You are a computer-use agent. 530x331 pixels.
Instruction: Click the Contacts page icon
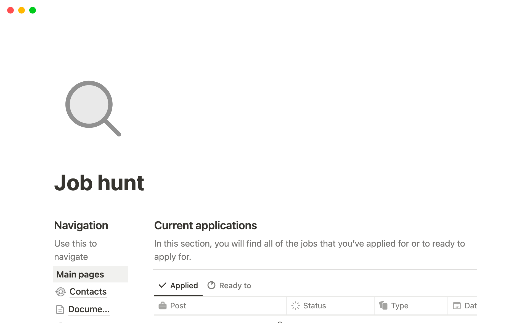[x=60, y=292]
